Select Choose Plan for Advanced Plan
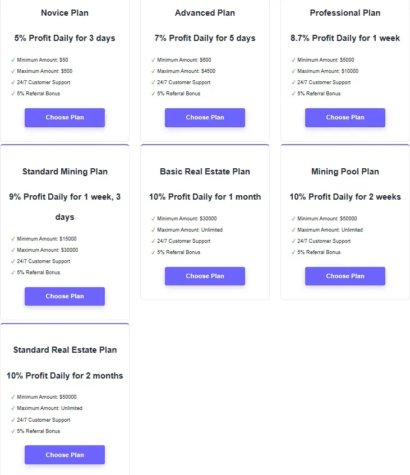410x475 pixels. point(205,118)
